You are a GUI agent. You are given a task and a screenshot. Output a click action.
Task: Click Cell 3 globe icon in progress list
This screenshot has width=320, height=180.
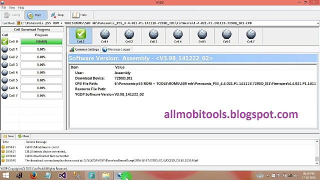point(4,64)
